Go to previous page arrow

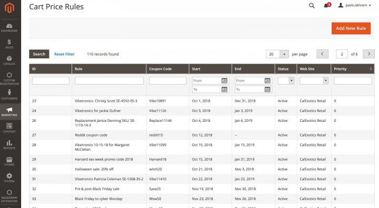tap(322, 54)
